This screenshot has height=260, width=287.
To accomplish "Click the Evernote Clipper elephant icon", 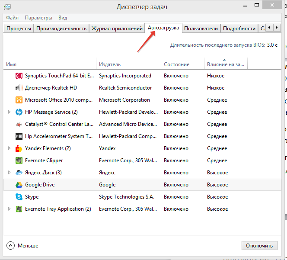I will pyautogui.click(x=19, y=160).
